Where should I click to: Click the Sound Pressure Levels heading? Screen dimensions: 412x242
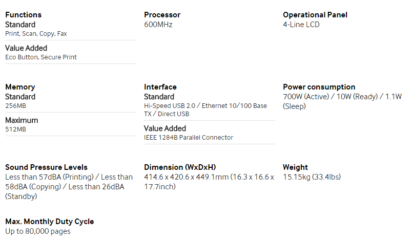coord(46,167)
